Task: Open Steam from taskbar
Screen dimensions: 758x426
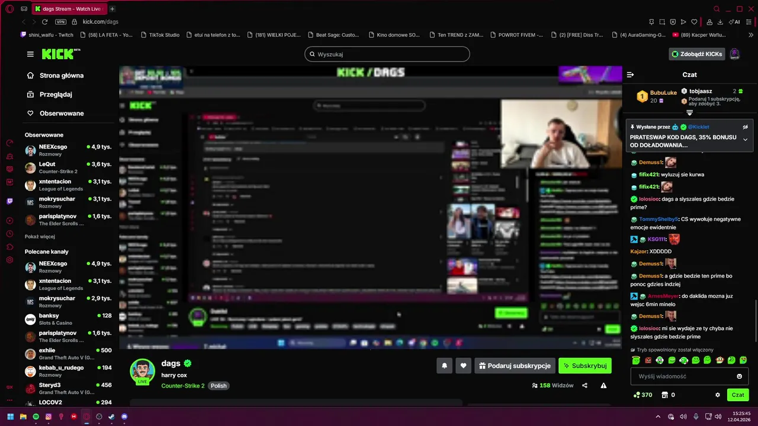Action: click(x=111, y=417)
